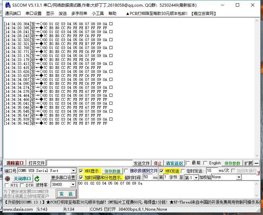Click the S:143 sent counter in status bar

point(42,209)
